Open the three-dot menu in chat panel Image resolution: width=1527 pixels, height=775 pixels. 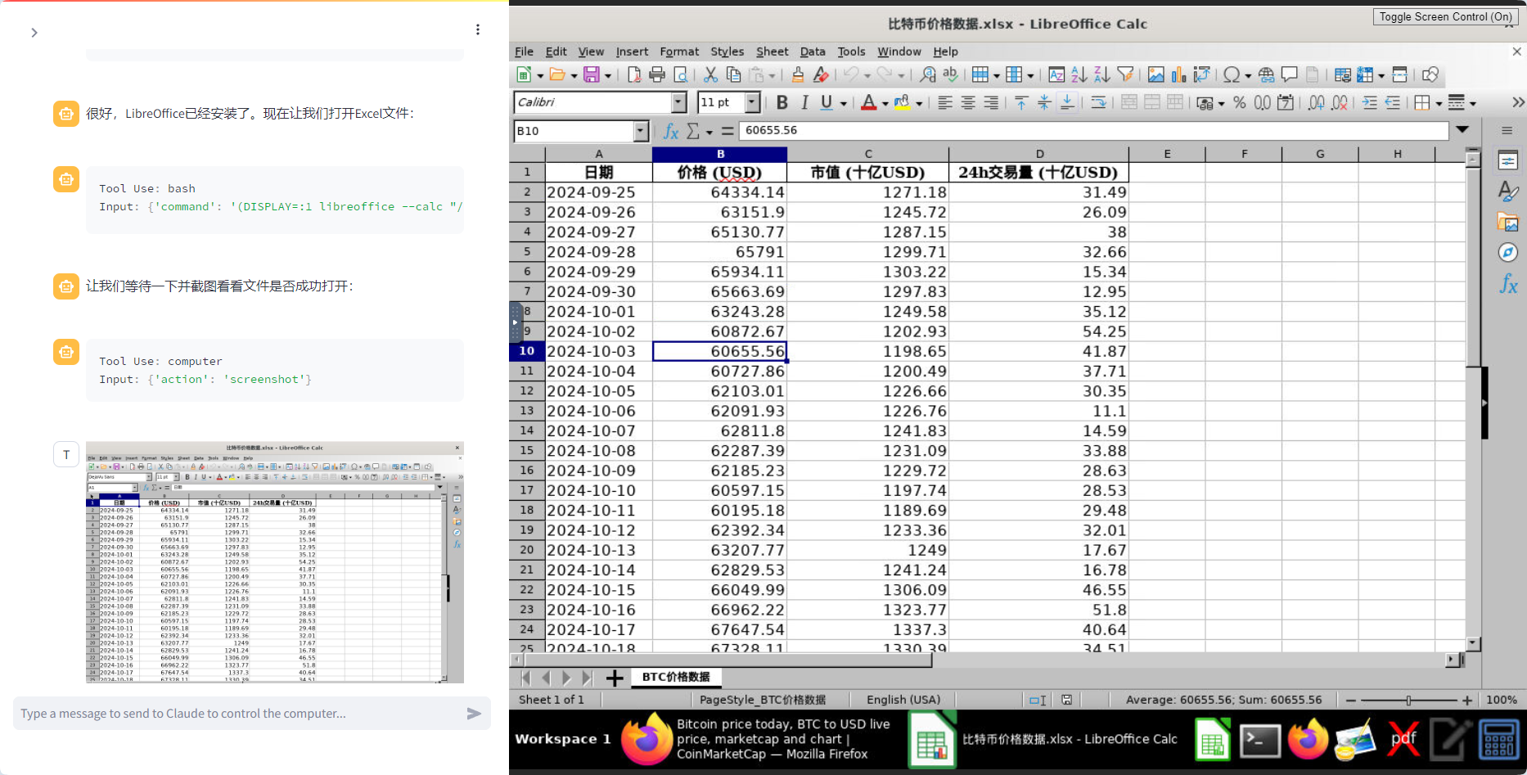coord(478,30)
